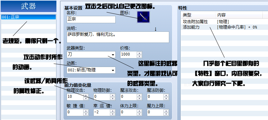
Task: Click the 类型 column header
Action: [x=198, y=15]
